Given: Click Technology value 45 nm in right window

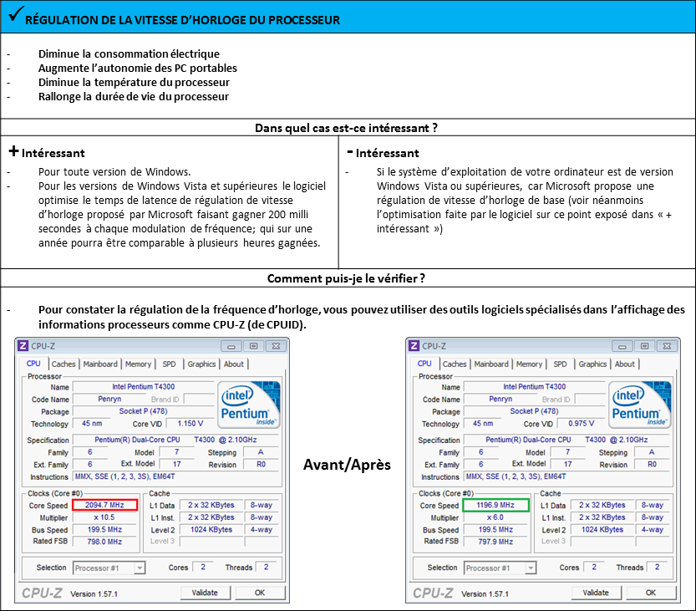Looking at the screenshot, I should [x=484, y=424].
